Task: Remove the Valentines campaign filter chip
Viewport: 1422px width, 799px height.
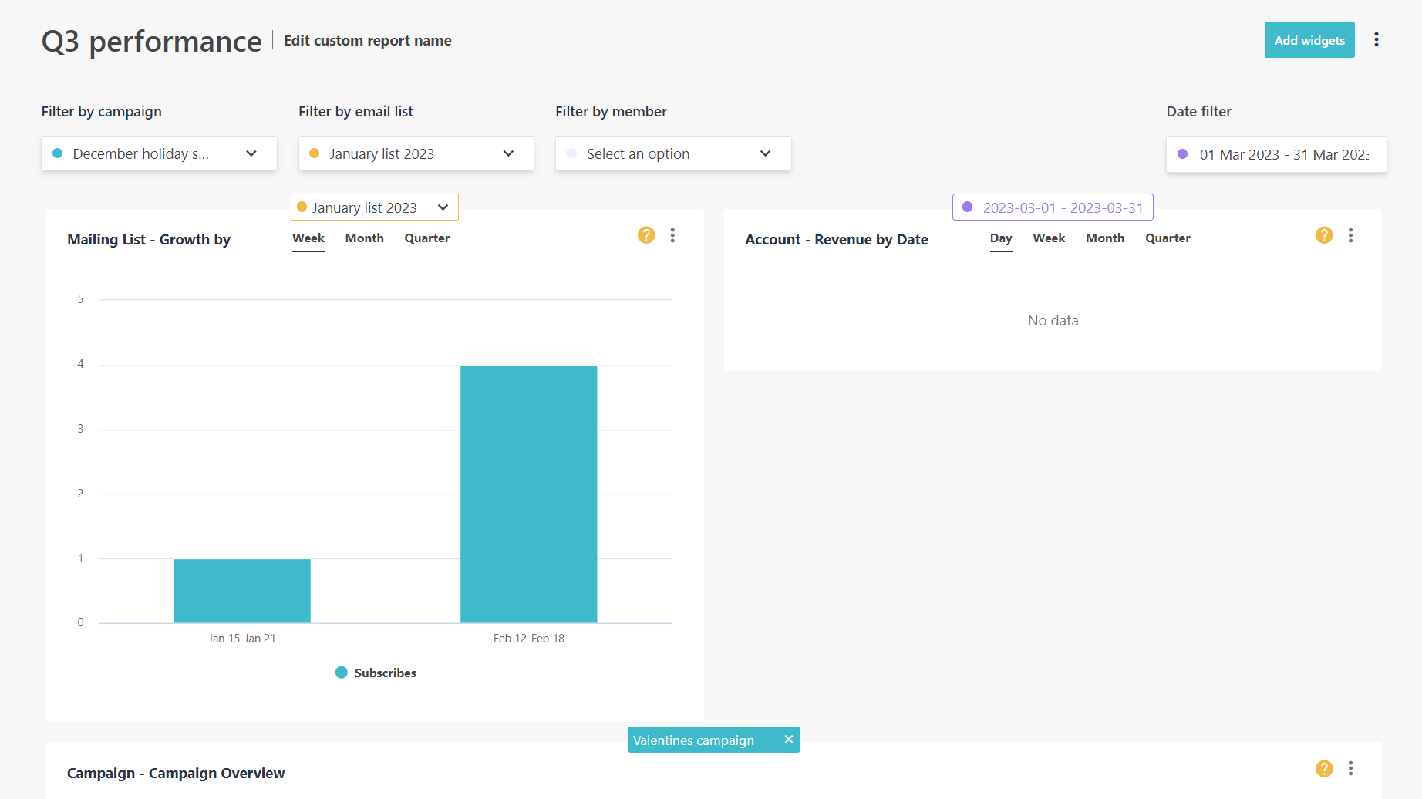Action: pos(789,740)
